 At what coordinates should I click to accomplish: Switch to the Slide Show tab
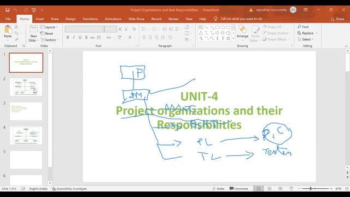point(136,19)
